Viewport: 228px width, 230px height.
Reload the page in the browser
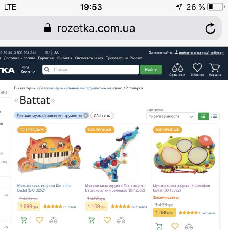tap(210, 28)
